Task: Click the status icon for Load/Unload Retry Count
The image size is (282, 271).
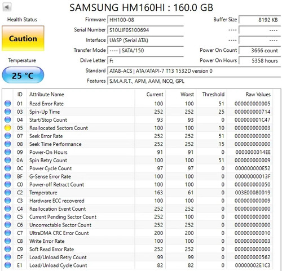Action: click(8, 257)
